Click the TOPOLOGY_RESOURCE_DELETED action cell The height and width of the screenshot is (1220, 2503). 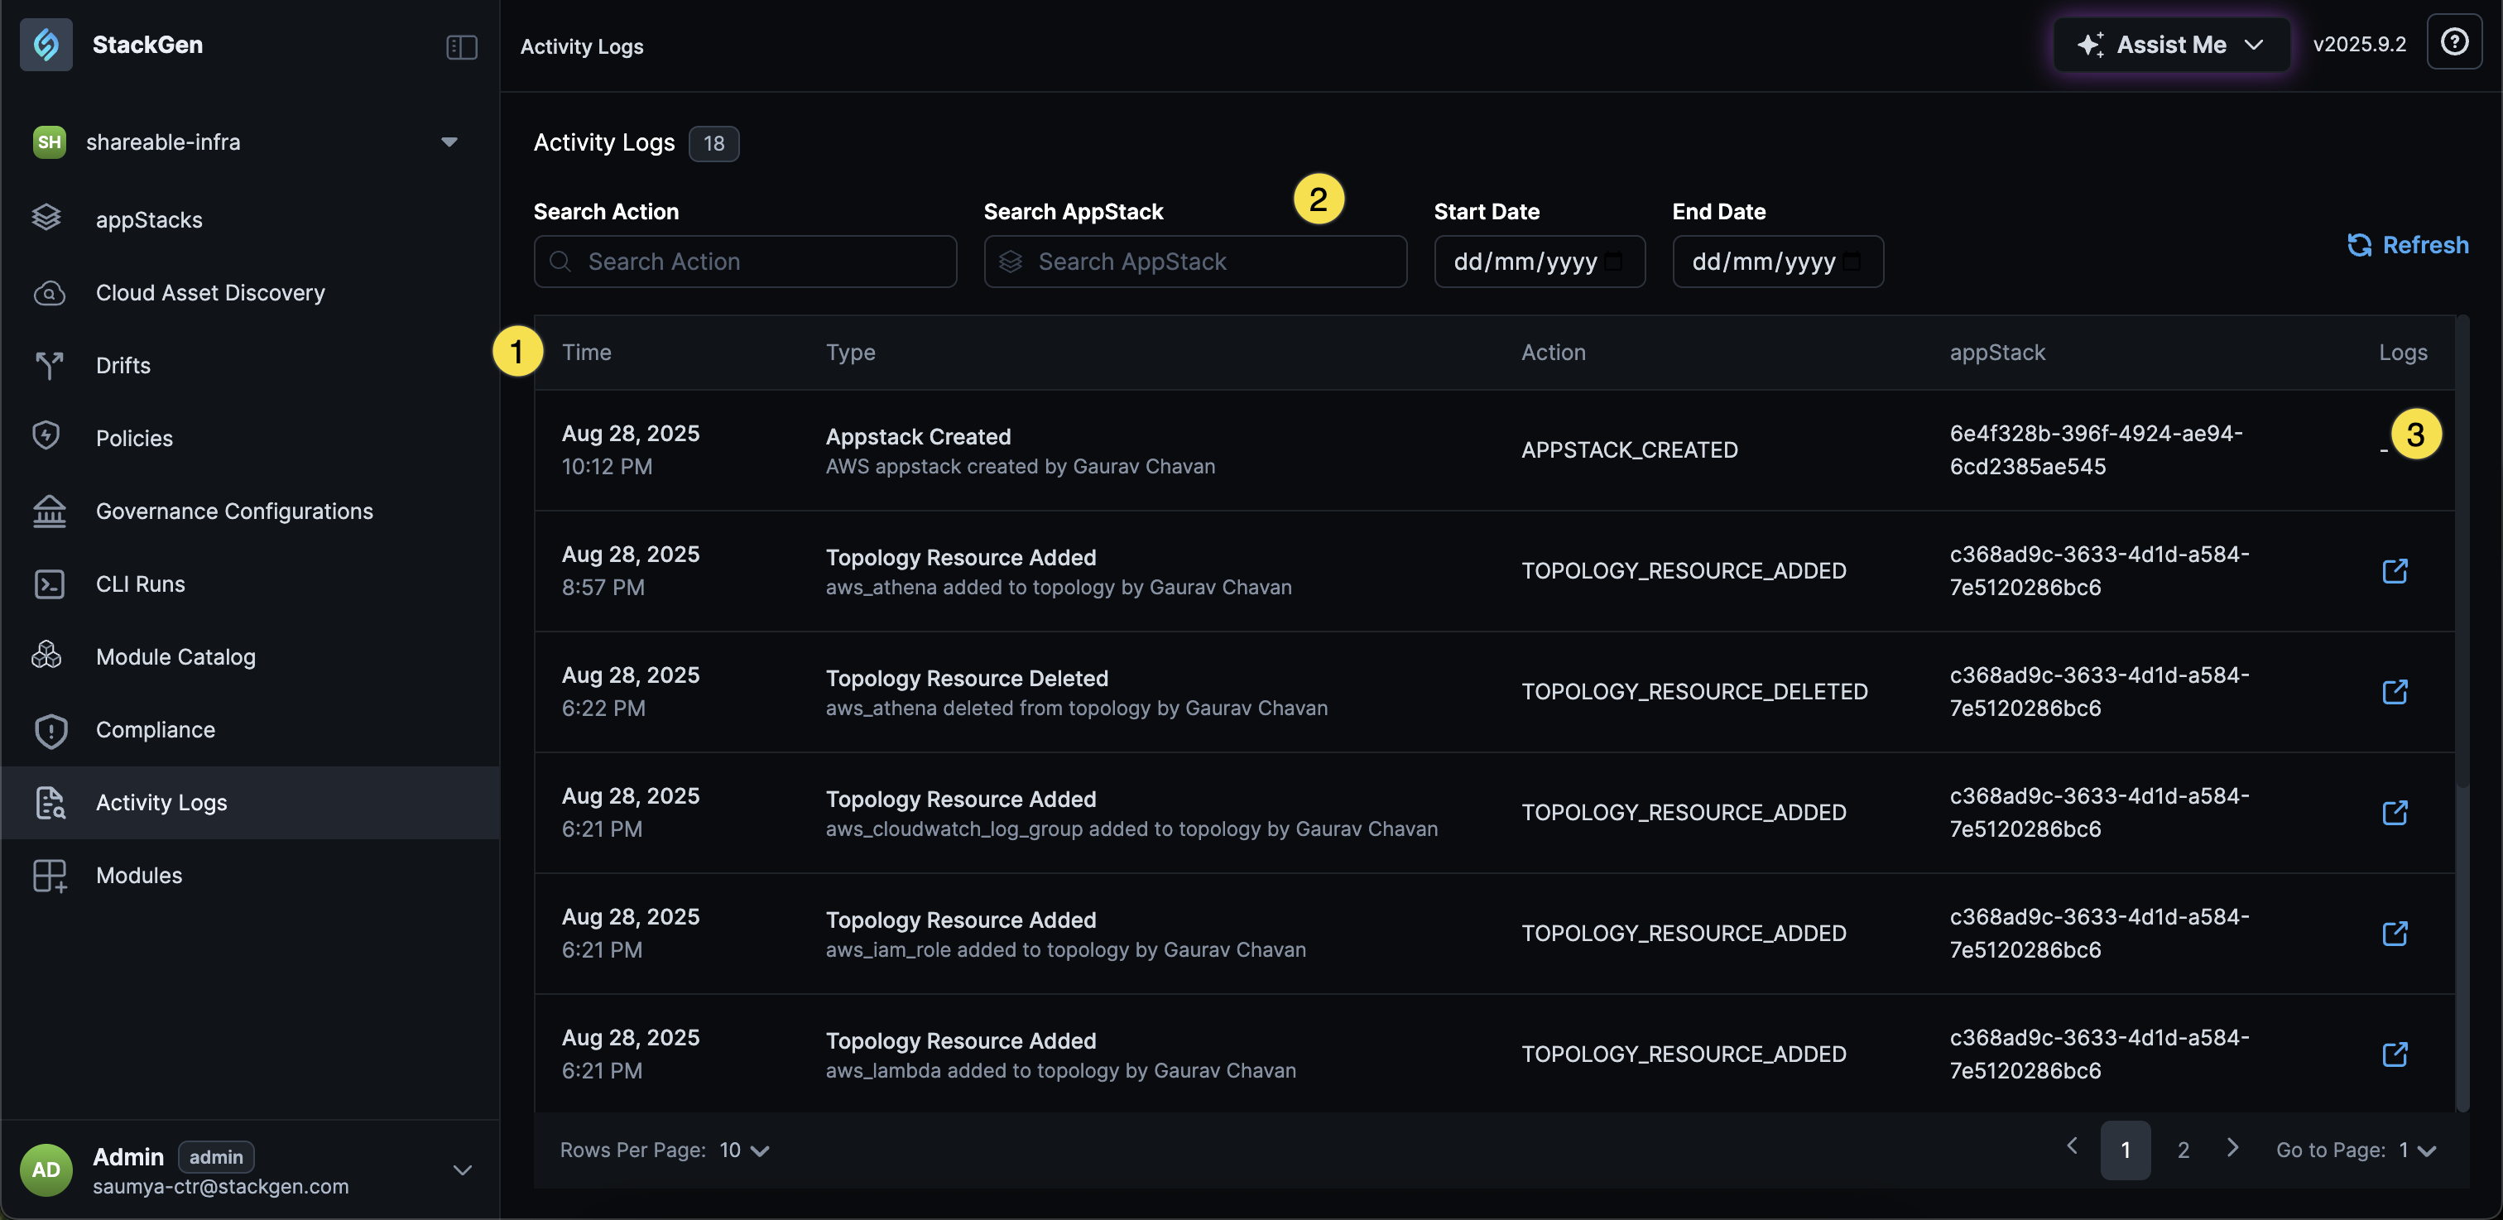(x=1693, y=692)
